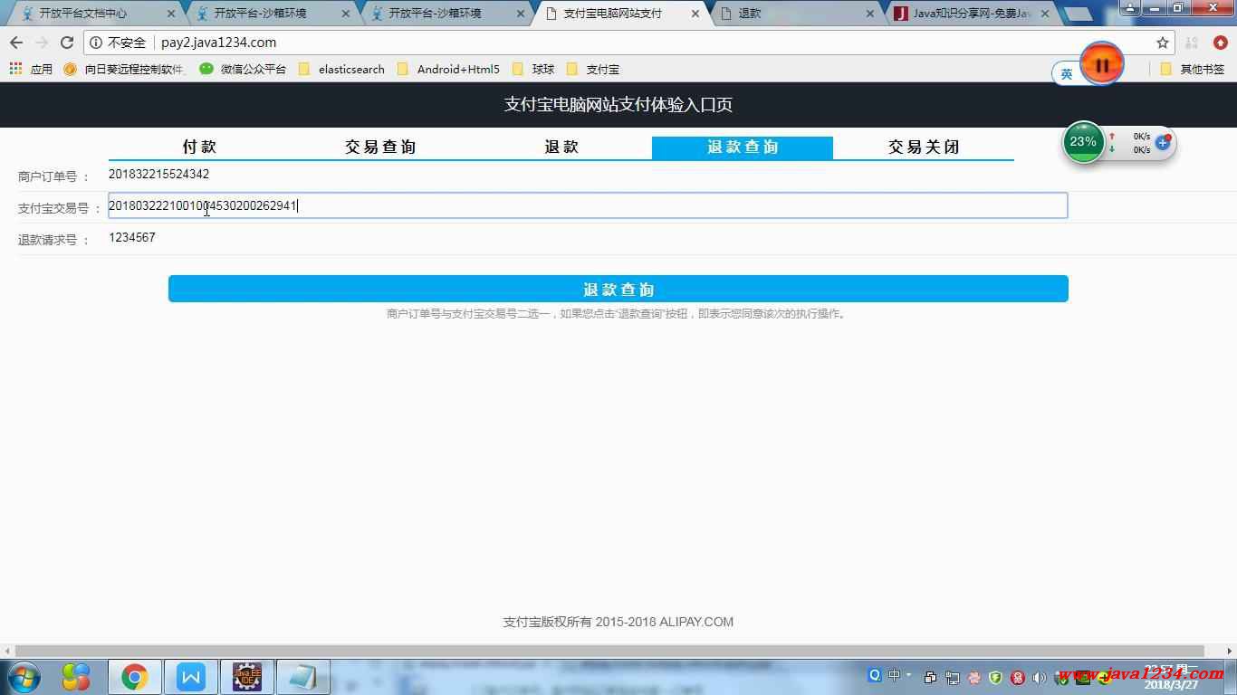Expand the input method options arrow
Image resolution: width=1237 pixels, height=695 pixels.
(909, 675)
